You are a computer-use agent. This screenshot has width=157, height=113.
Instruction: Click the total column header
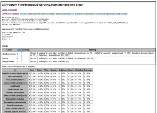click(32, 70)
